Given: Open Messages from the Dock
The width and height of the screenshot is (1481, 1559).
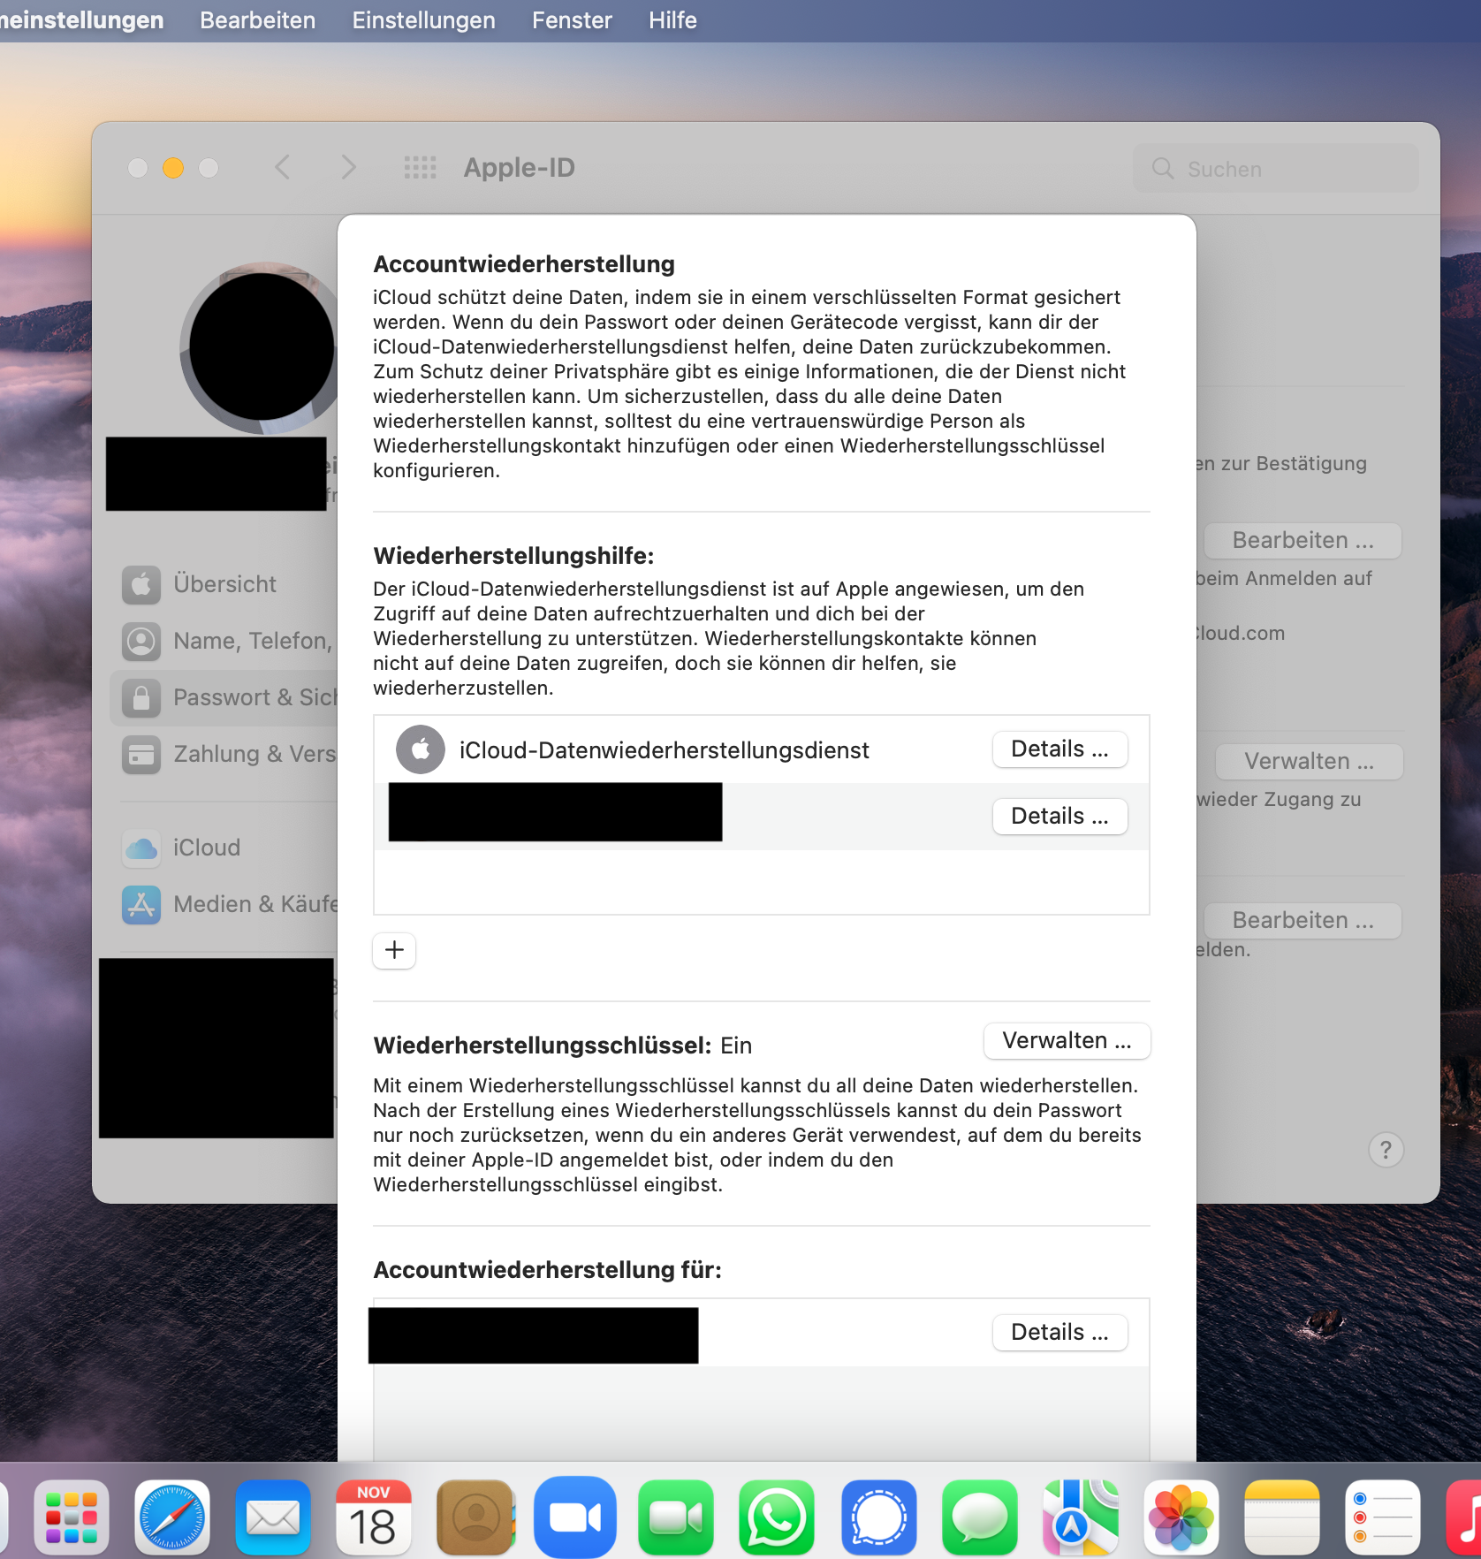Looking at the screenshot, I should [980, 1517].
